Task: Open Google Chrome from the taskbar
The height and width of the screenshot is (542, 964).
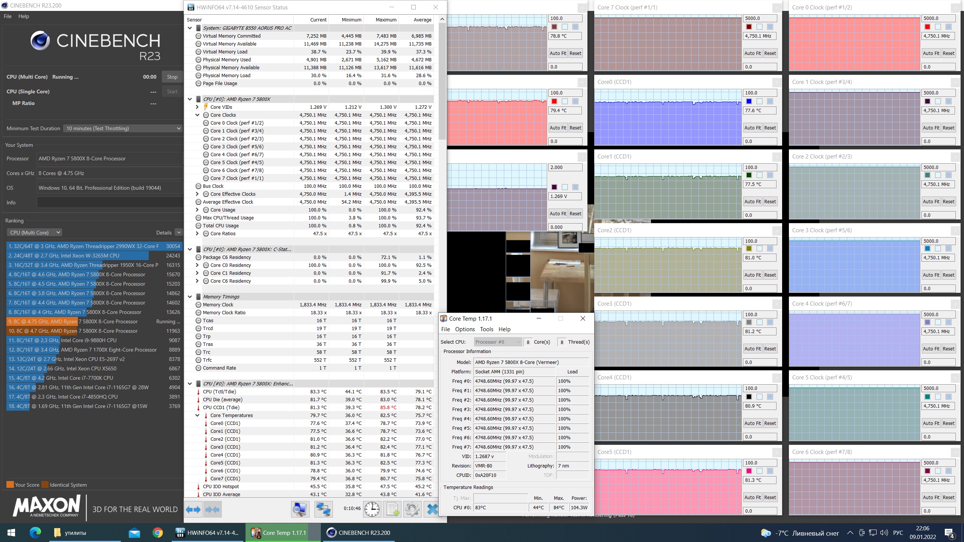Action: 157,533
